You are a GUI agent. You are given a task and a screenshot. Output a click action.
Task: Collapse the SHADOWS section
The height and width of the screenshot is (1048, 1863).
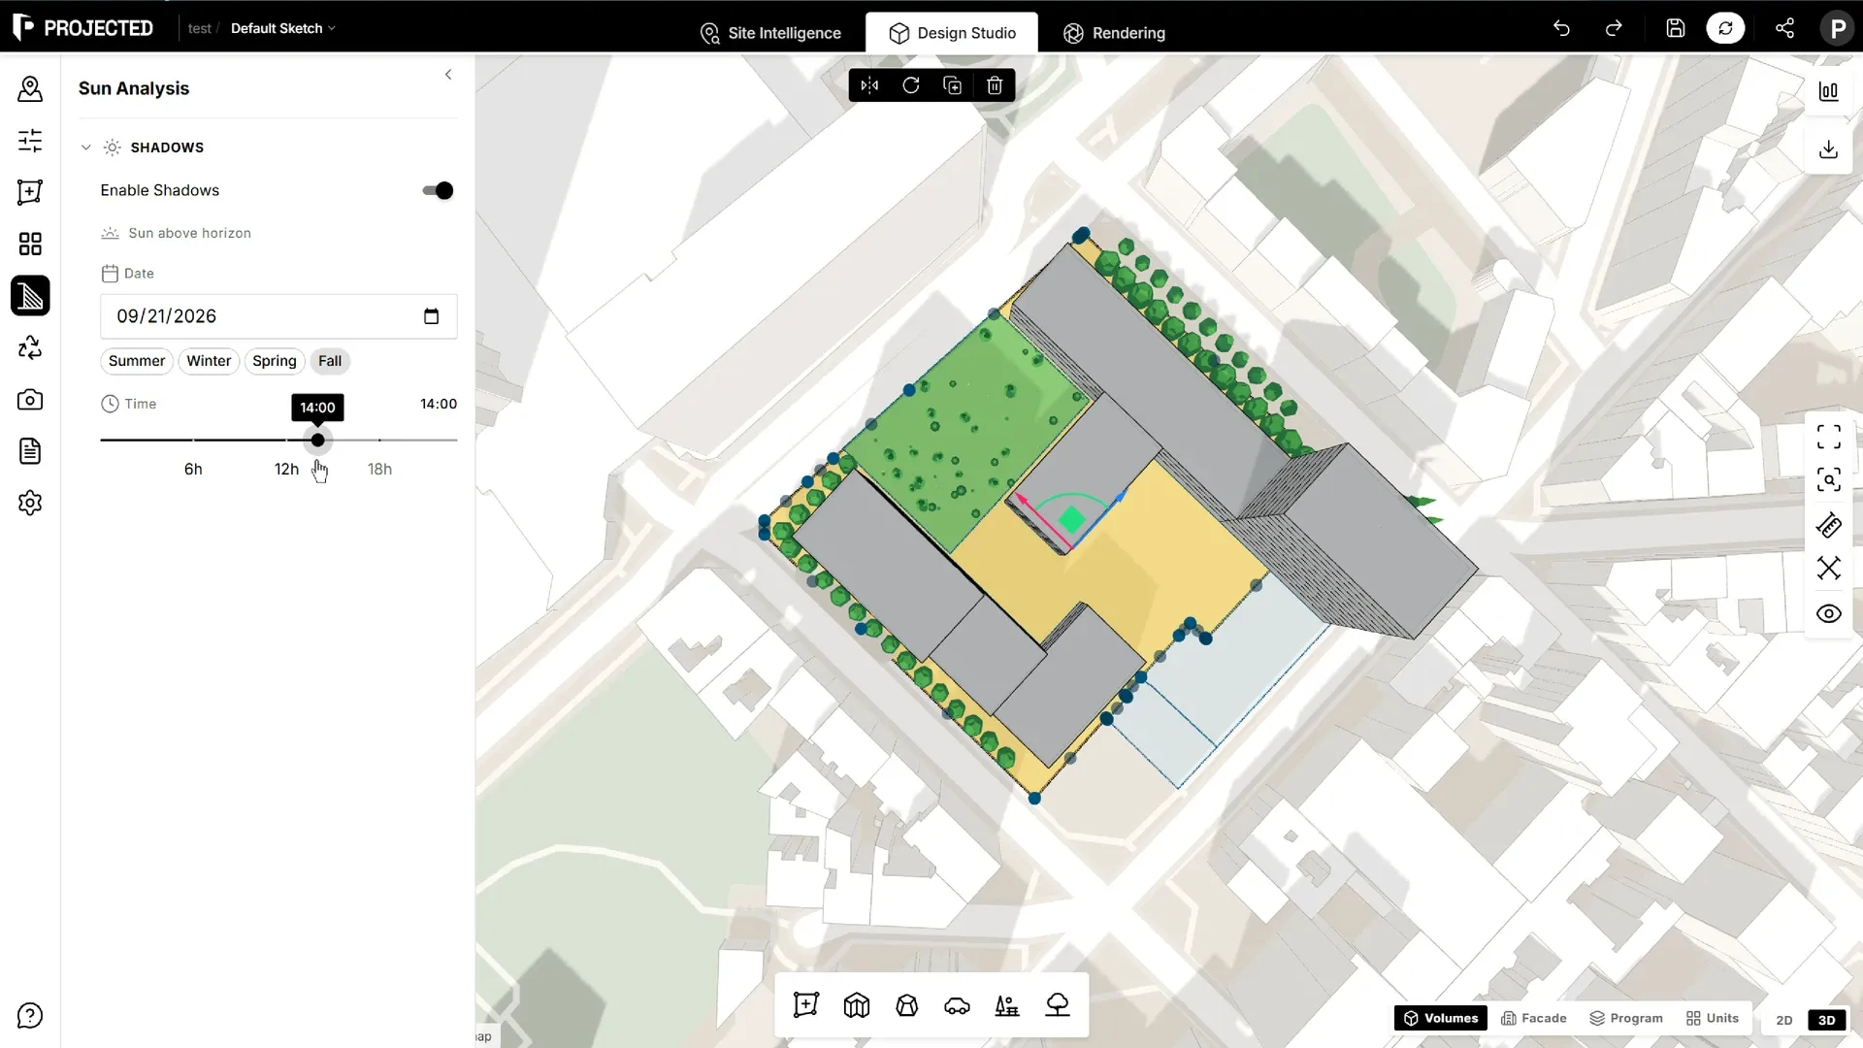tap(85, 147)
